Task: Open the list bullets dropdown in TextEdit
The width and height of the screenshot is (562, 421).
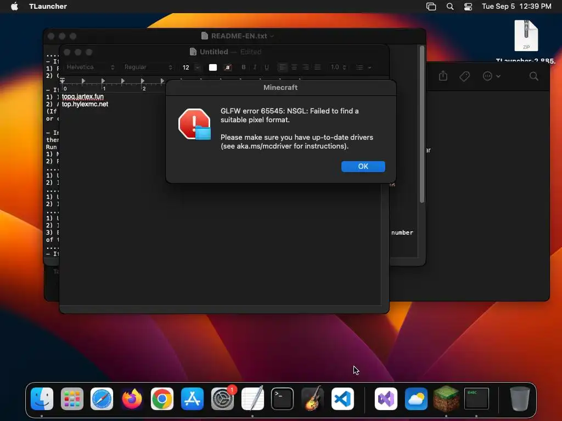Action: (x=363, y=67)
